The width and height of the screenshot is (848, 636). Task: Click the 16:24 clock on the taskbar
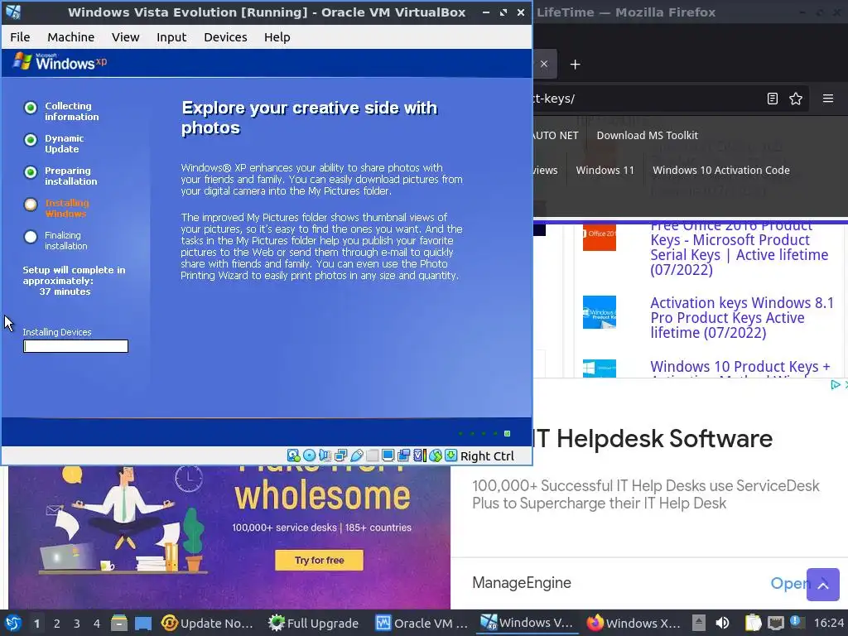[828, 623]
